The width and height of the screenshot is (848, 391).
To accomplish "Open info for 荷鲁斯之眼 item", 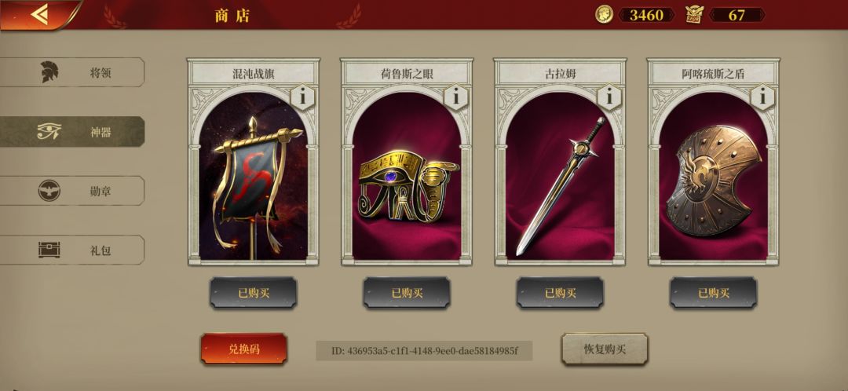I will click(456, 97).
